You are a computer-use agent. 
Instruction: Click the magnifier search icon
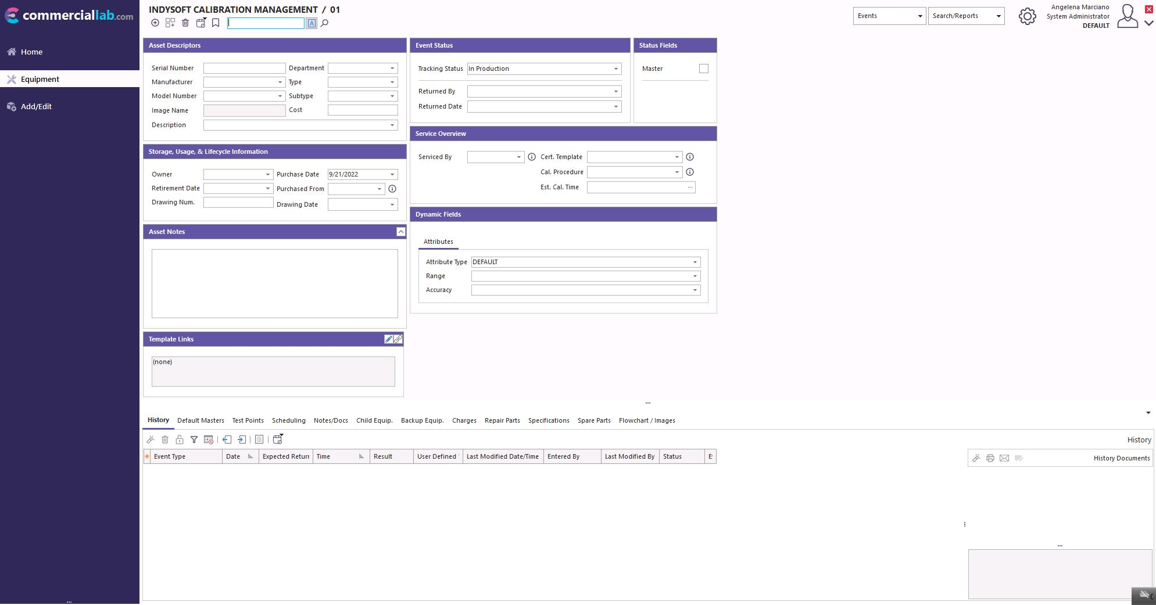pos(325,23)
